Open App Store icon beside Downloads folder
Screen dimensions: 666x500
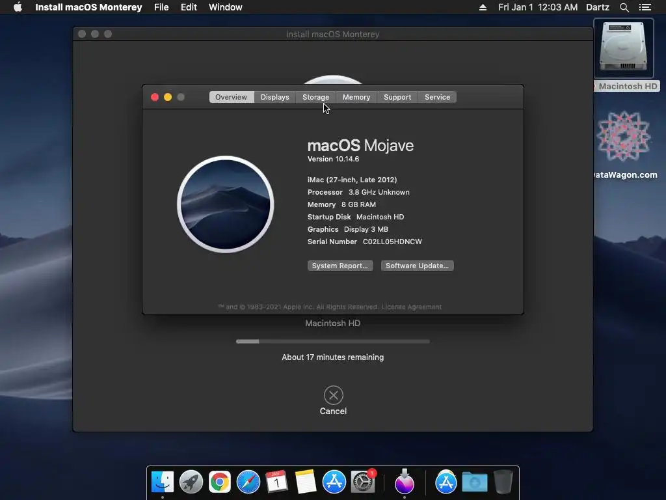coord(446,482)
